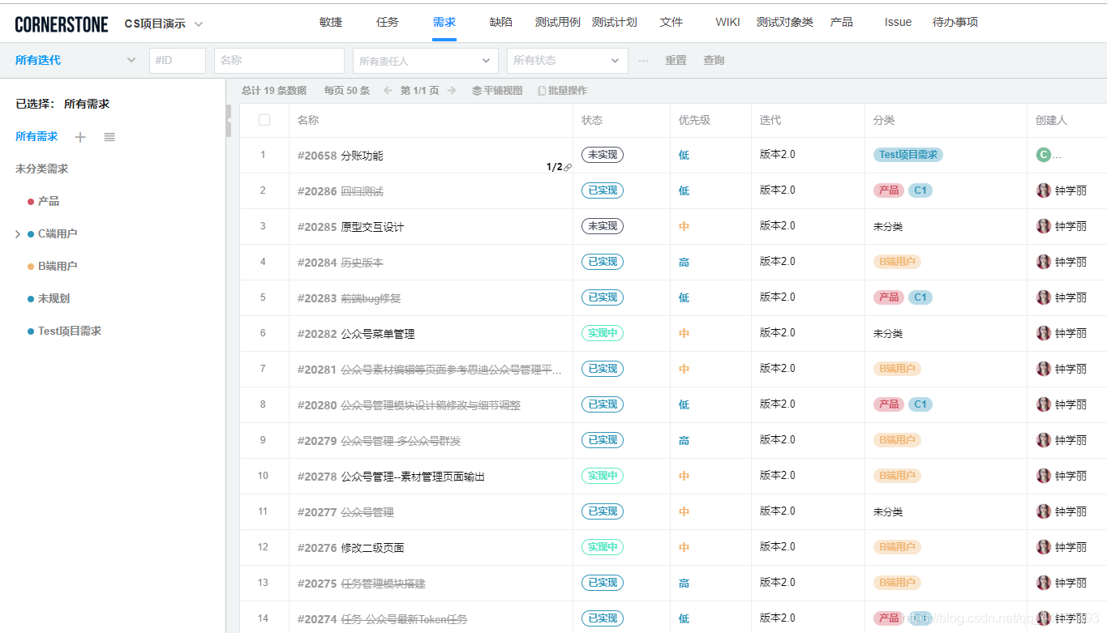The width and height of the screenshot is (1107, 633).
Task: Click 已实现 status of #20286
Action: [x=603, y=190]
